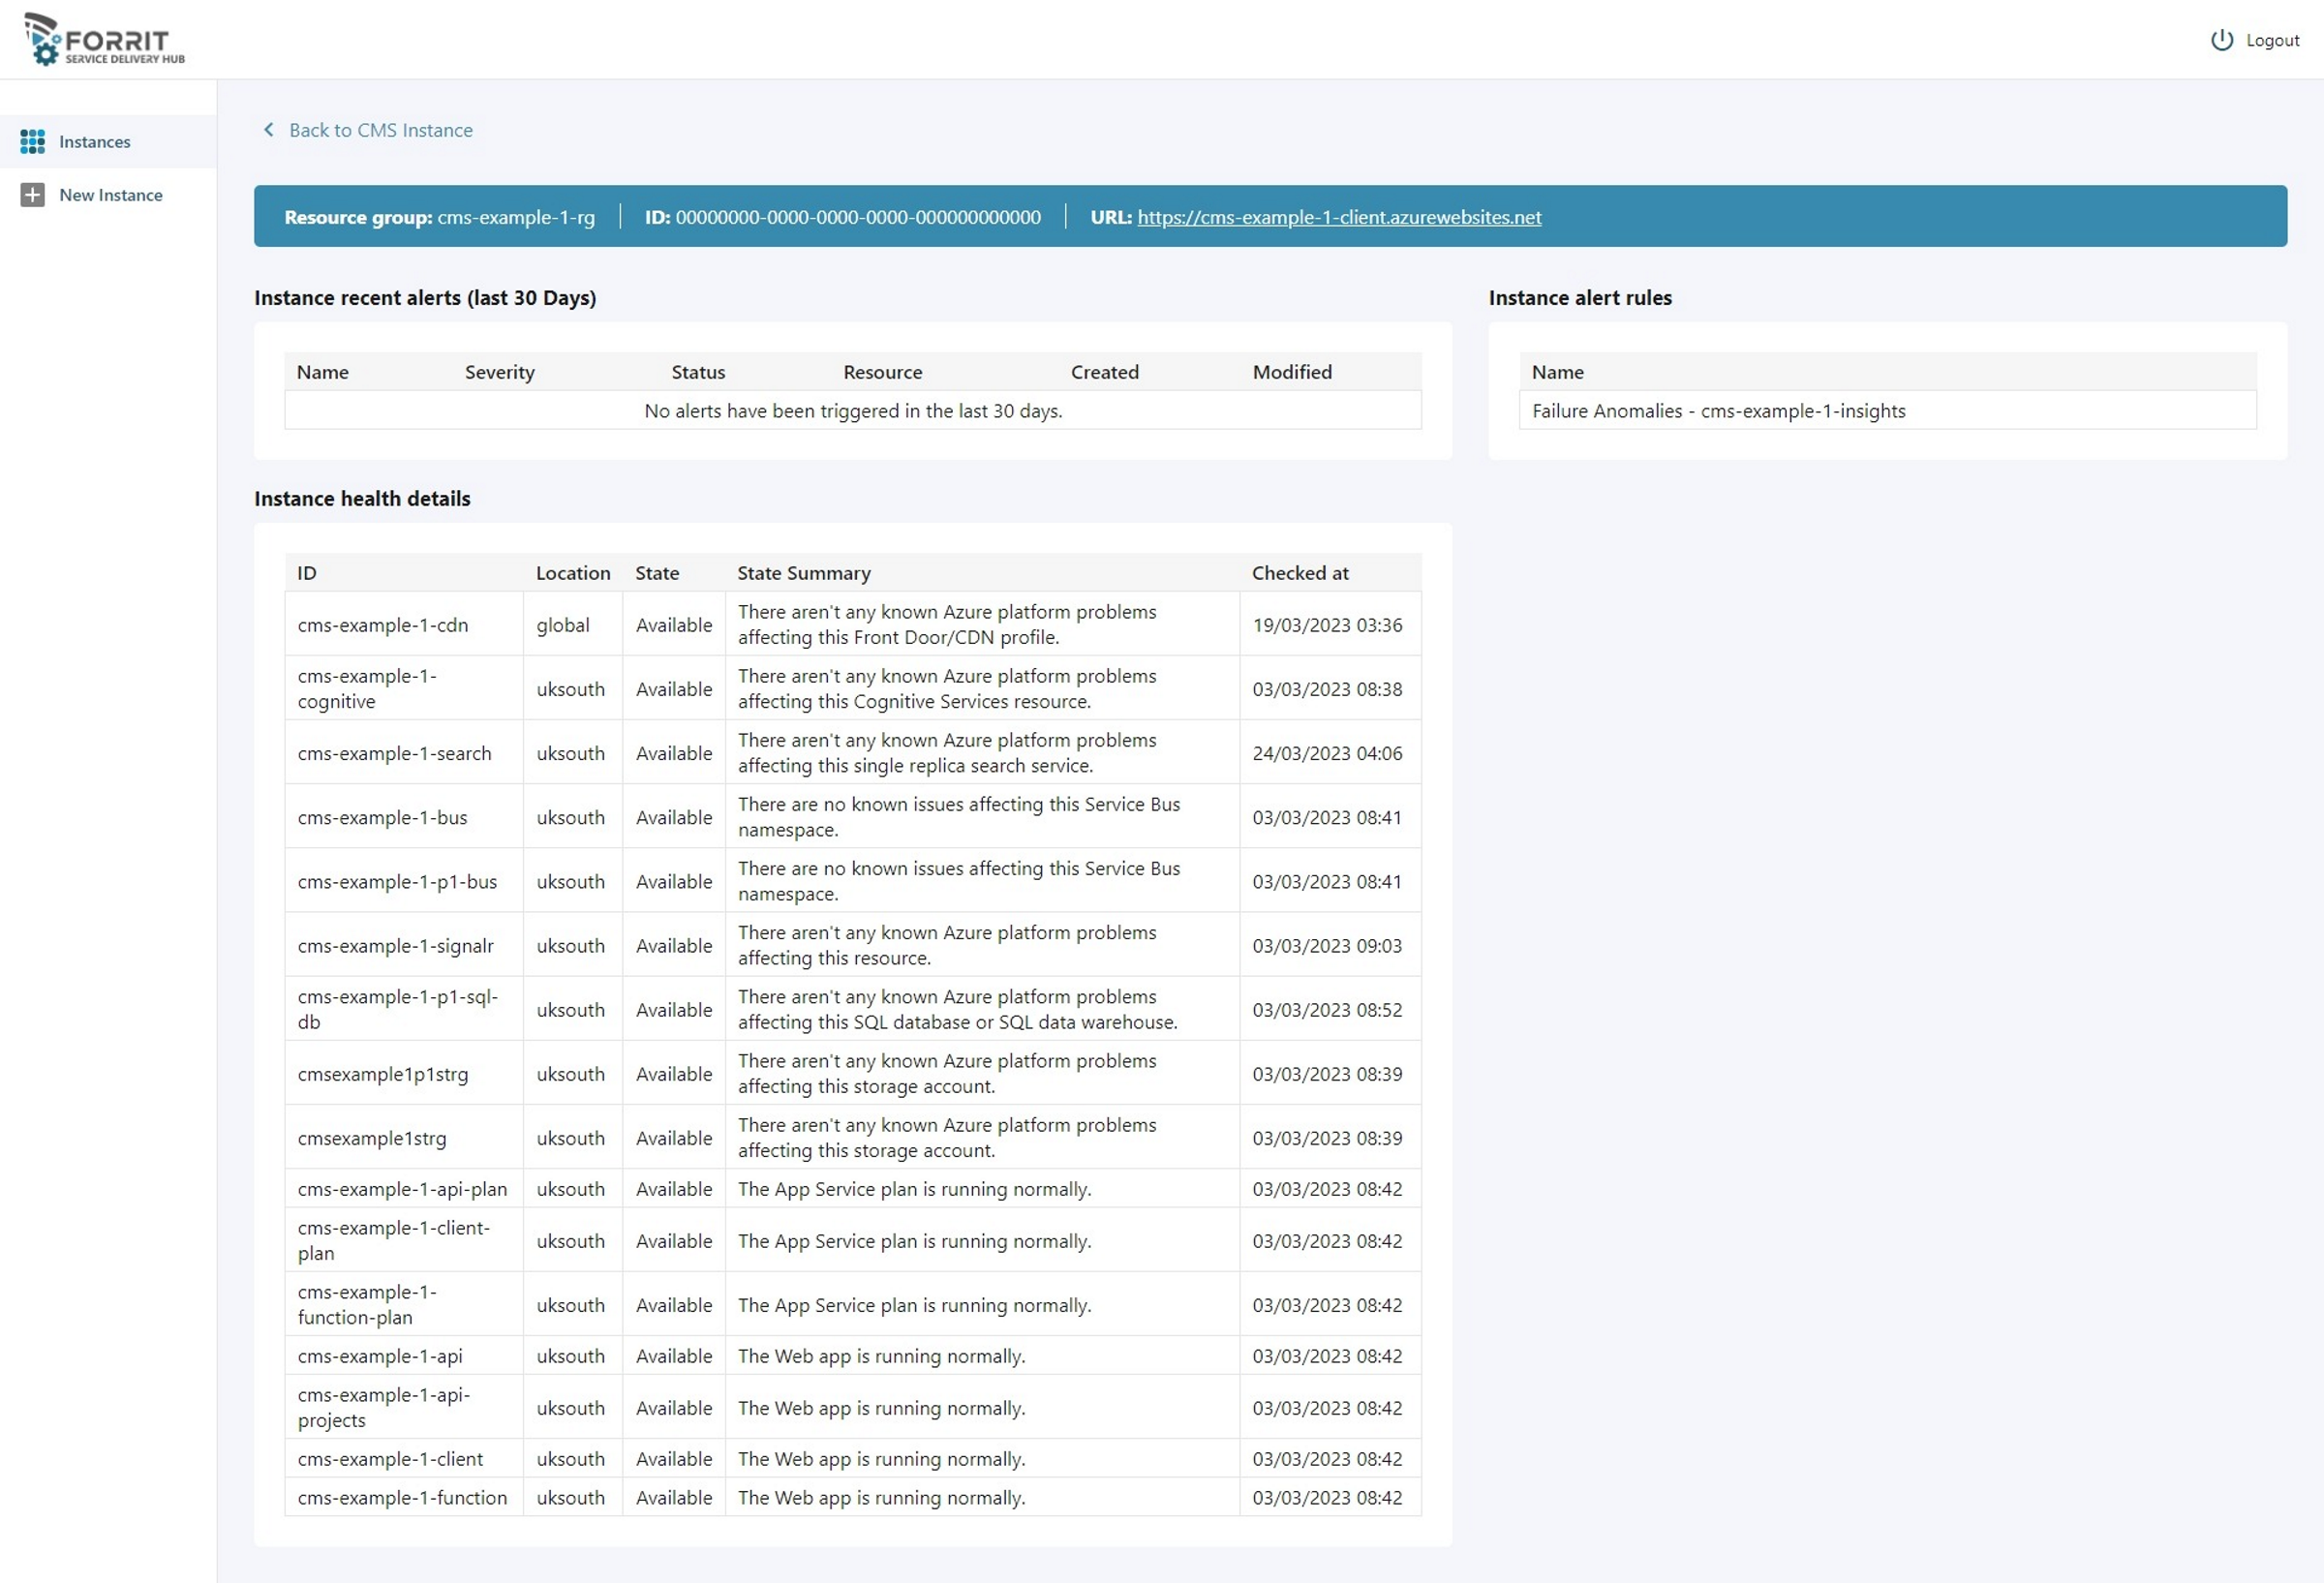Screen dimensions: 2324x1583
Task: Click the cms-example-1-function web app row
Action: (x=402, y=1497)
